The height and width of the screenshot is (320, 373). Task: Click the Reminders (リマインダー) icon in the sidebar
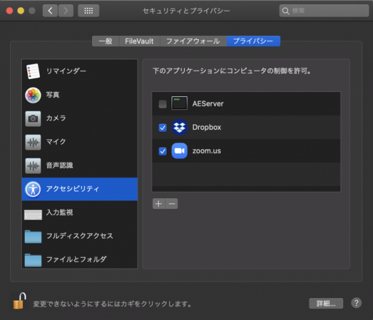pyautogui.click(x=33, y=71)
